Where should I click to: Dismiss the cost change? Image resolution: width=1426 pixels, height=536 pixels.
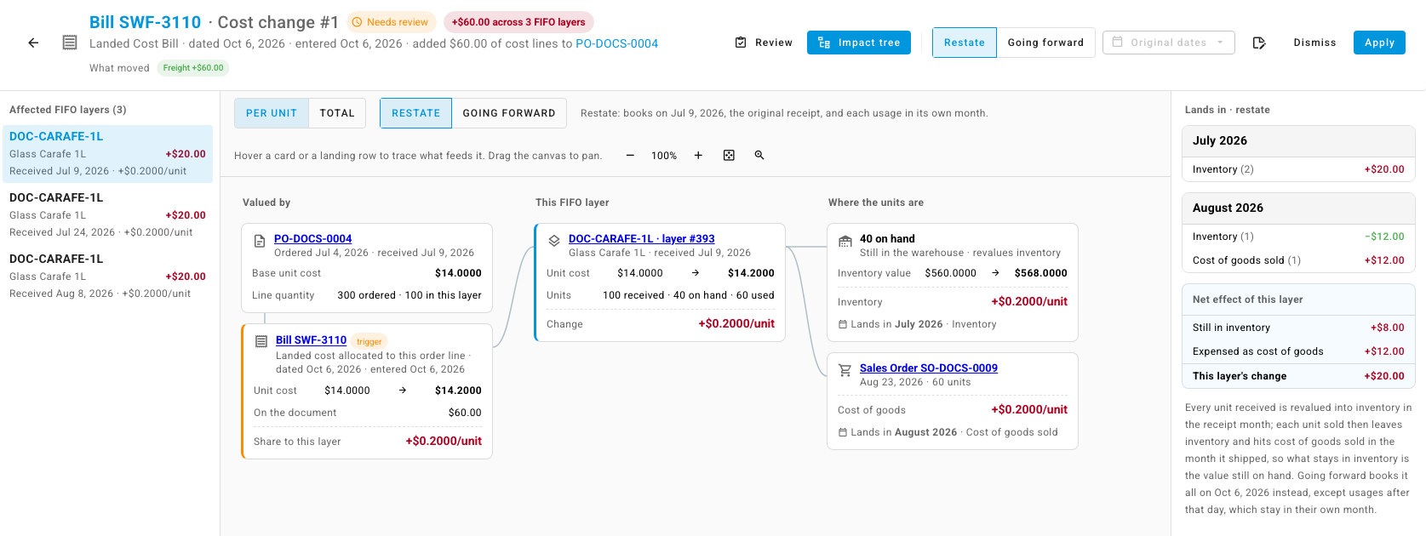tap(1315, 43)
